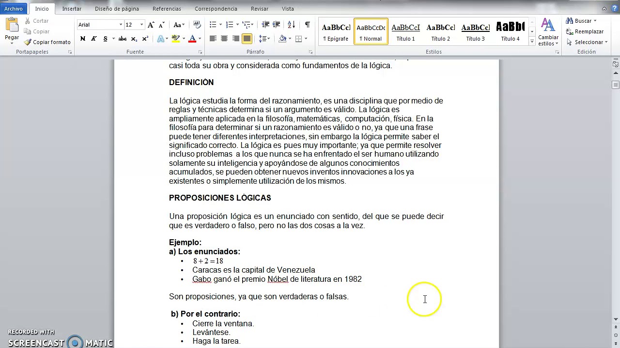Increase paragraph indent
Screen dimensions: 620x348
(277, 25)
